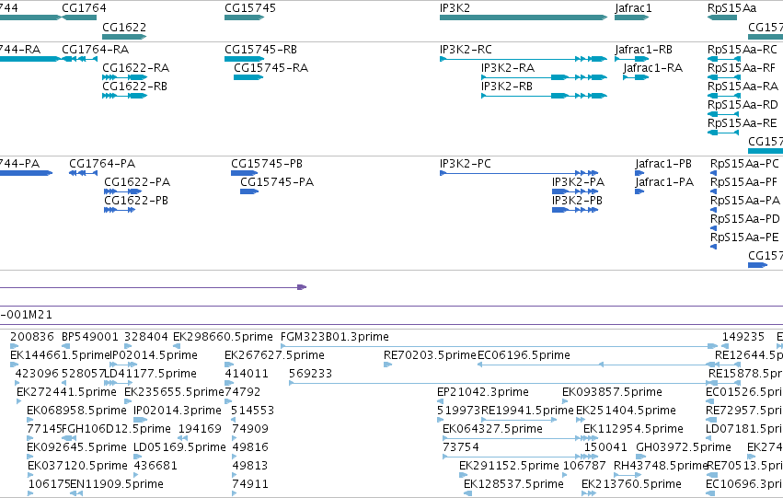
Task: Click the CG1622 gene label
Action: click(x=124, y=27)
